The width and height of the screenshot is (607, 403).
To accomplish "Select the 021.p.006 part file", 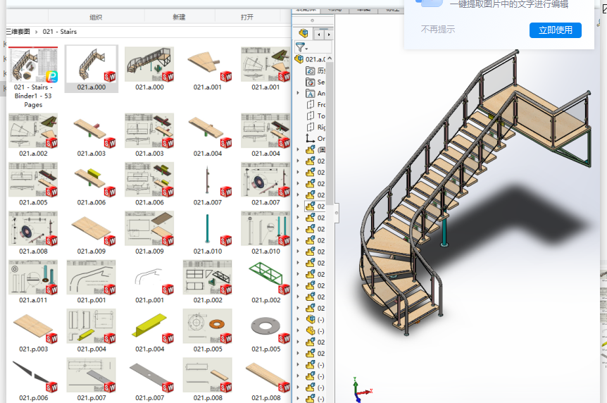I will click(33, 379).
